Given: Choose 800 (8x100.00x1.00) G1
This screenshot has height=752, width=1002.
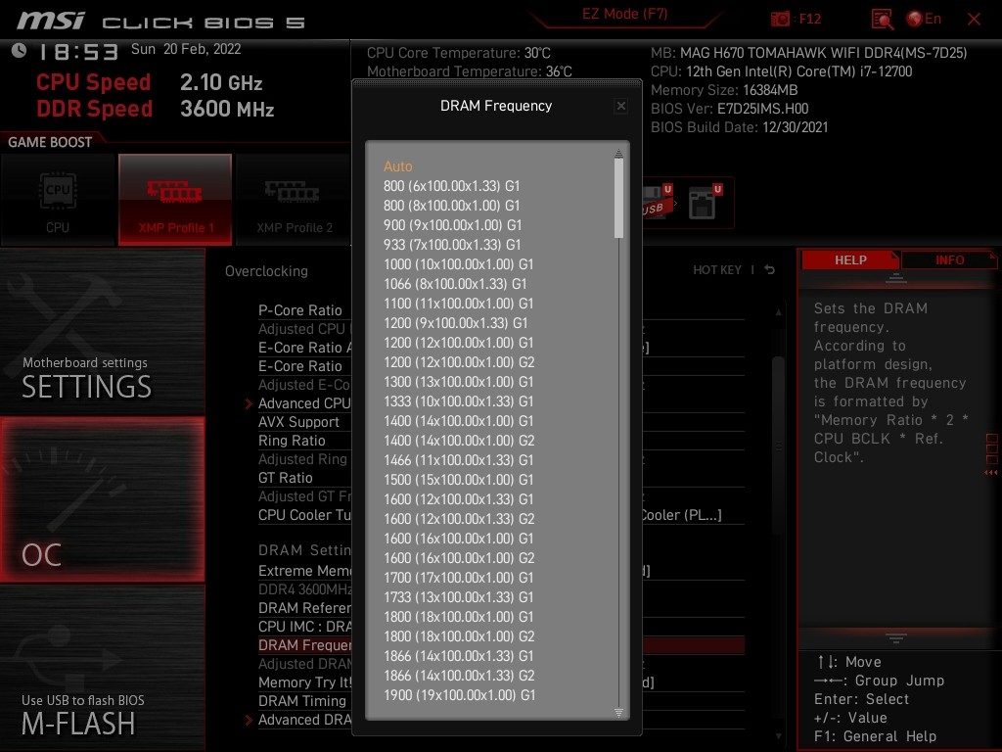Looking at the screenshot, I should 452,206.
